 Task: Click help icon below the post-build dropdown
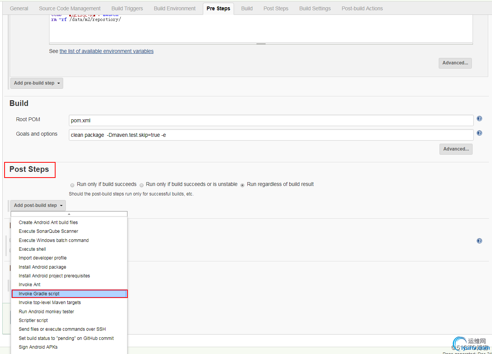[479, 241]
